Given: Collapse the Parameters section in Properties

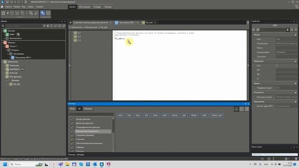Looking at the screenshot, I should (x=296, y=61).
